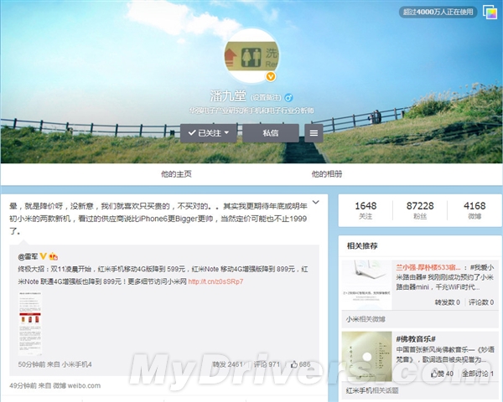Click the orange V verification badge on avatar
Viewport: 503px width, 402px height.
point(271,76)
